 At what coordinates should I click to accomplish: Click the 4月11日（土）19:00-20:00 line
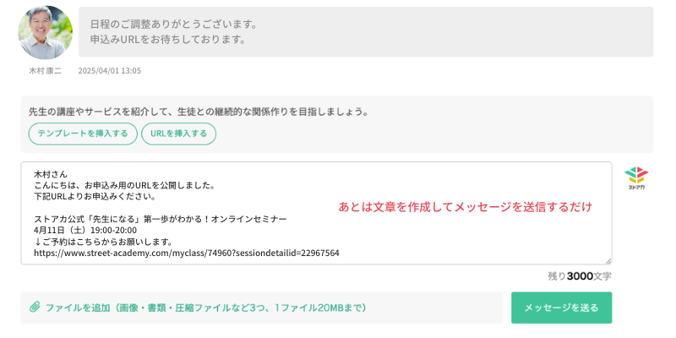click(x=85, y=230)
